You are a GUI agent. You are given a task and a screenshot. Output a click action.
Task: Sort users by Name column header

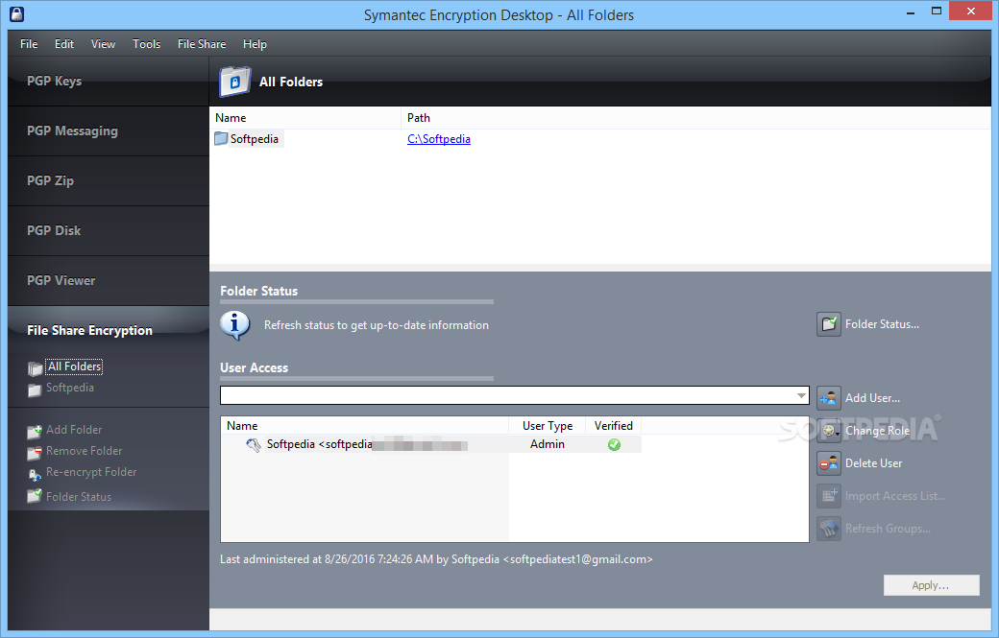365,426
